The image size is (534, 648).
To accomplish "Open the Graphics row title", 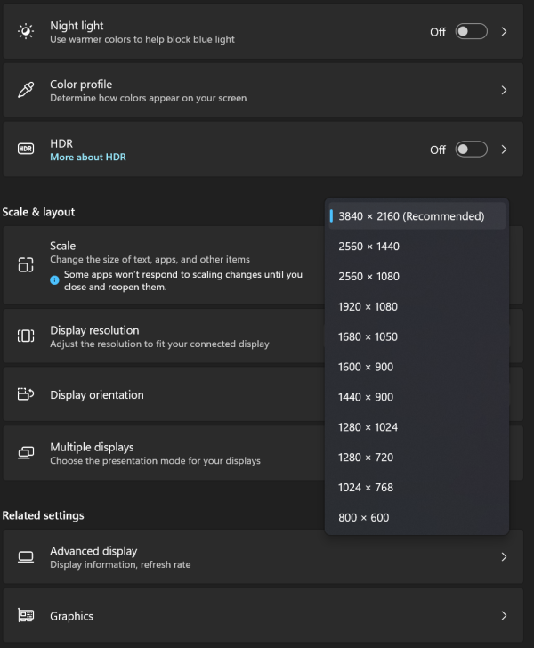I will [x=71, y=616].
